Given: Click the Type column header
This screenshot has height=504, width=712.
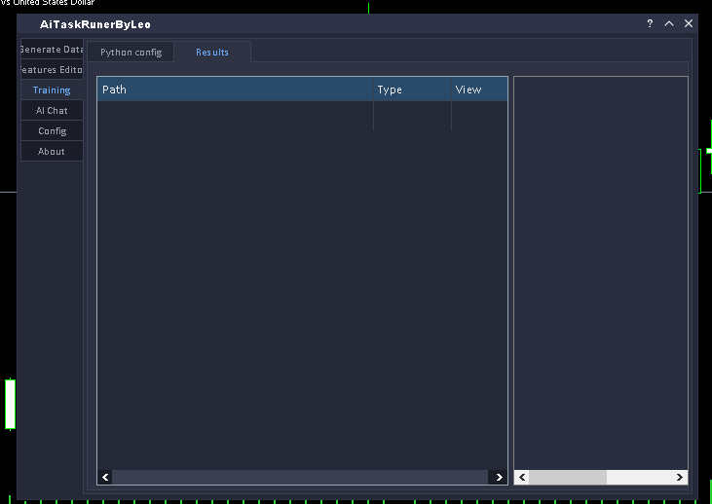Looking at the screenshot, I should (411, 90).
